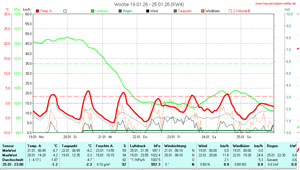The height and width of the screenshot is (170, 300).
Task: Click the Luftdruck hPa column header
Action: (x=145, y=146)
